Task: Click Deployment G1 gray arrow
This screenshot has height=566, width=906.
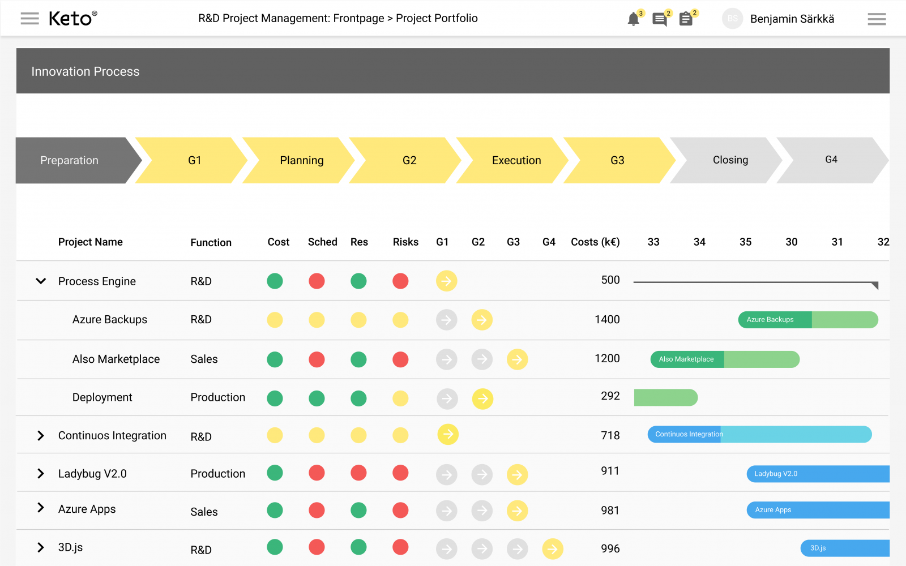Action: pyautogui.click(x=447, y=398)
